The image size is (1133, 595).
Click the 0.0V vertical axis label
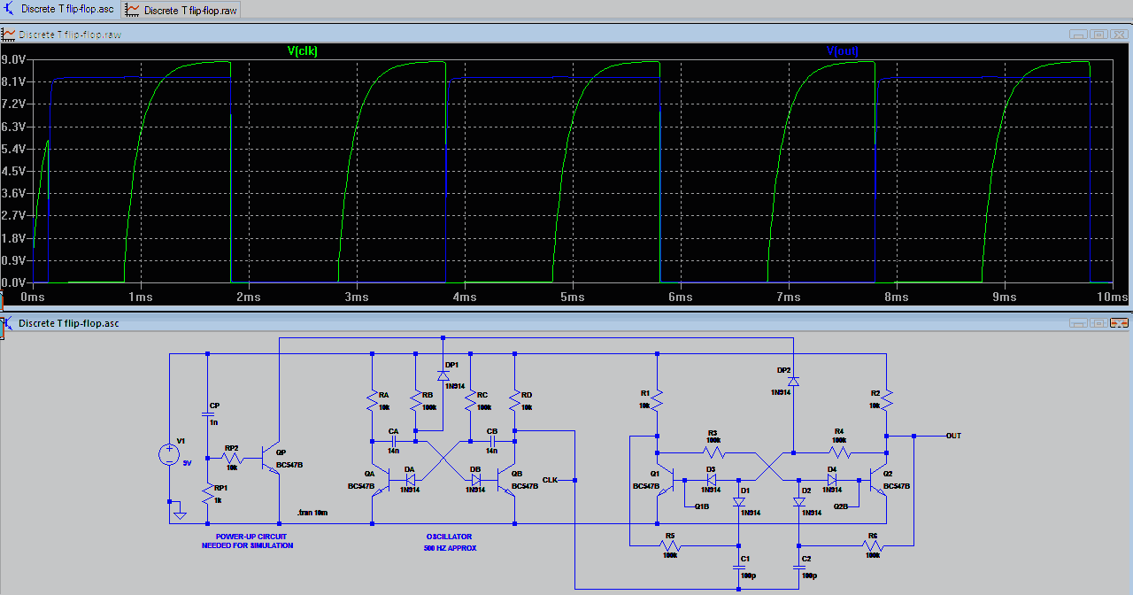click(14, 283)
